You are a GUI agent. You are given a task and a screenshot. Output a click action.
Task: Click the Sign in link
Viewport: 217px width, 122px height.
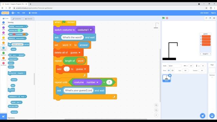click(x=213, y=13)
